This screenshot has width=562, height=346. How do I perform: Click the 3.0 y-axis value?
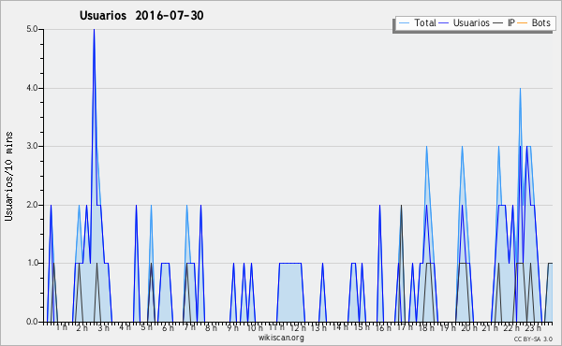[x=32, y=146]
